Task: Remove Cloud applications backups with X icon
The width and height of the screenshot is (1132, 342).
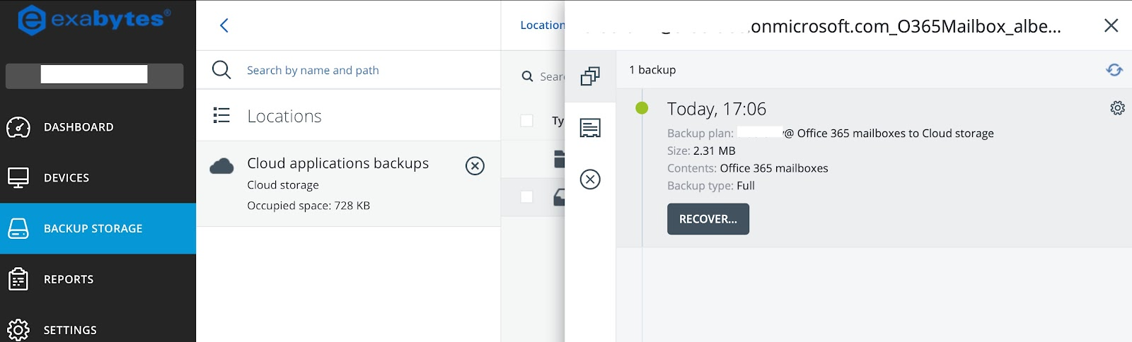Action: [475, 165]
